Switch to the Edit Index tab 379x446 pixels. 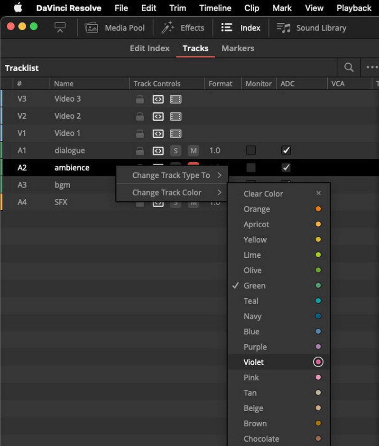point(149,48)
